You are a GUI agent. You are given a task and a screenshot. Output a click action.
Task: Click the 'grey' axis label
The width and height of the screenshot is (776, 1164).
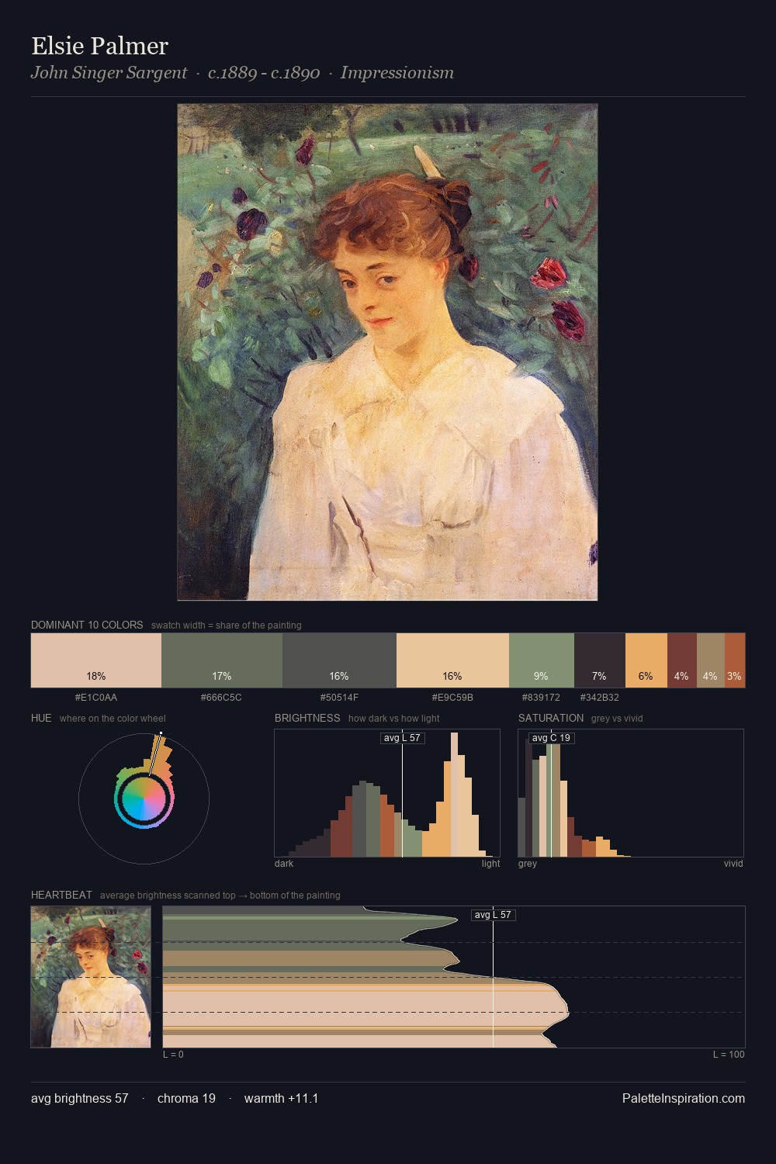pyautogui.click(x=528, y=864)
